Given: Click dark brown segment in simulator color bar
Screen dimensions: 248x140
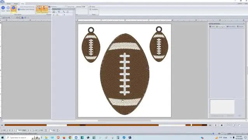Looking at the screenshot, I should (82, 125).
